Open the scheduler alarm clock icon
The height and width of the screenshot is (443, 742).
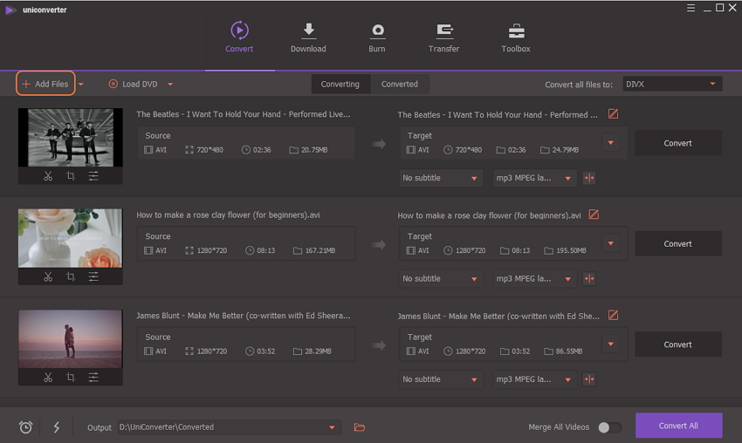click(x=25, y=427)
